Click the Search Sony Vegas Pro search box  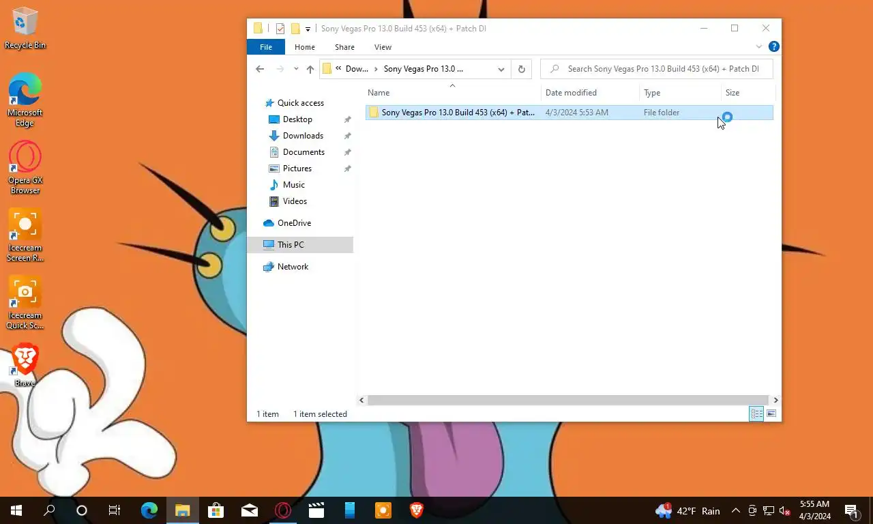pyautogui.click(x=656, y=69)
